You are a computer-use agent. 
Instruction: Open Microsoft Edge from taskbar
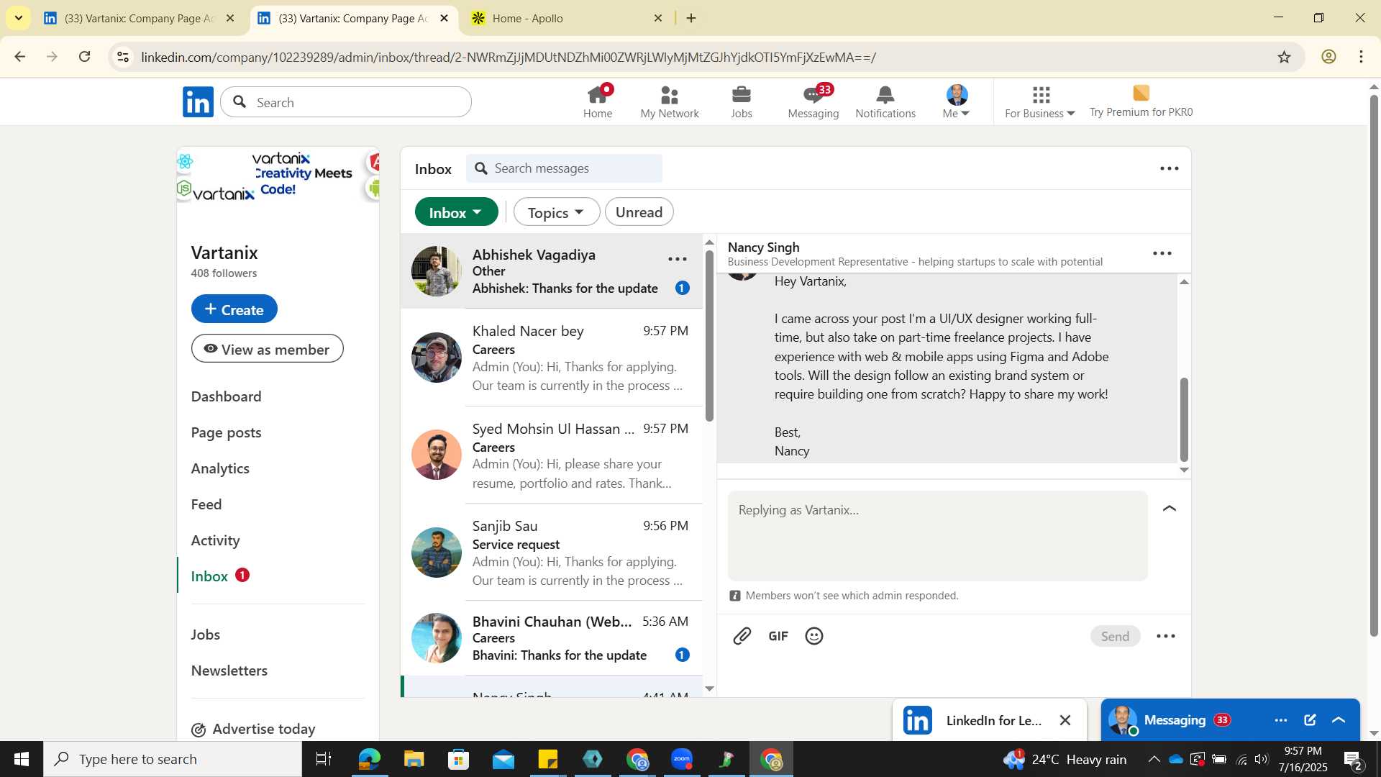click(x=369, y=759)
